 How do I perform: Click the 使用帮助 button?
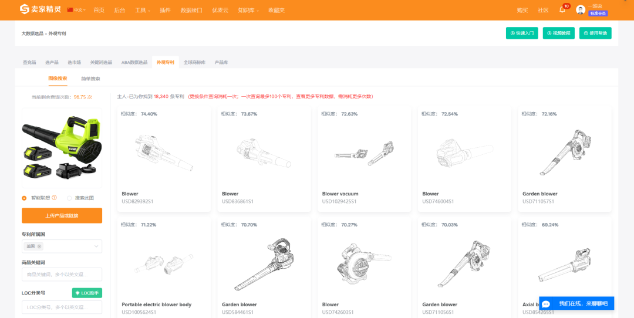[x=595, y=33]
